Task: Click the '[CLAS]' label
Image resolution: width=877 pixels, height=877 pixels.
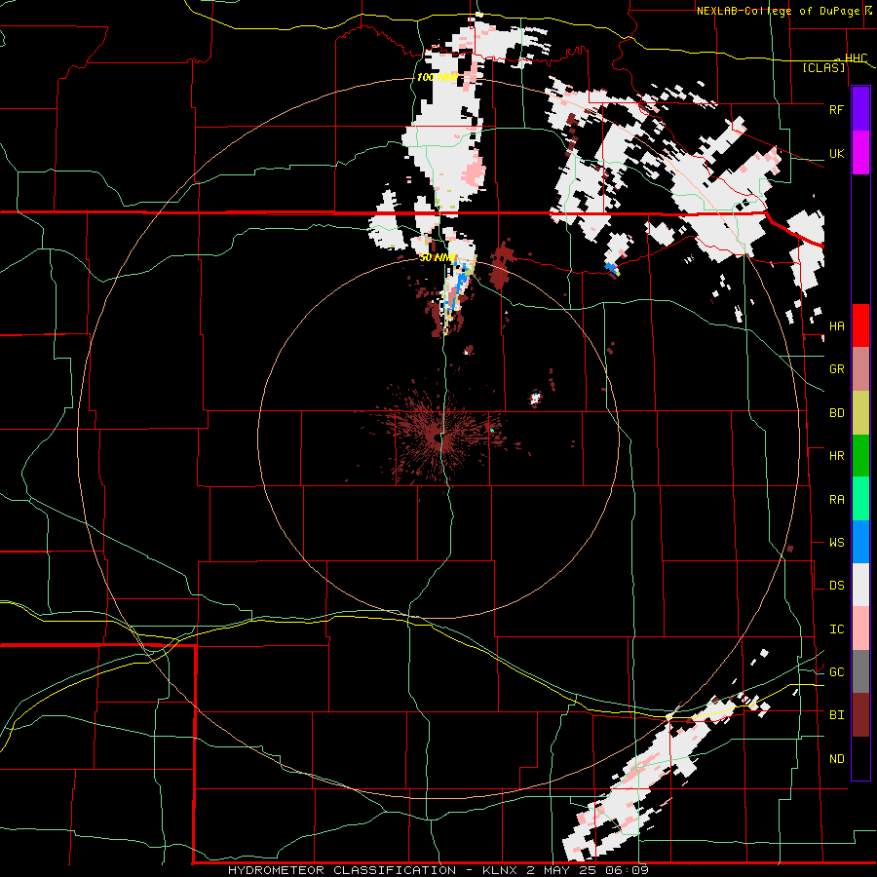Action: pyautogui.click(x=823, y=67)
